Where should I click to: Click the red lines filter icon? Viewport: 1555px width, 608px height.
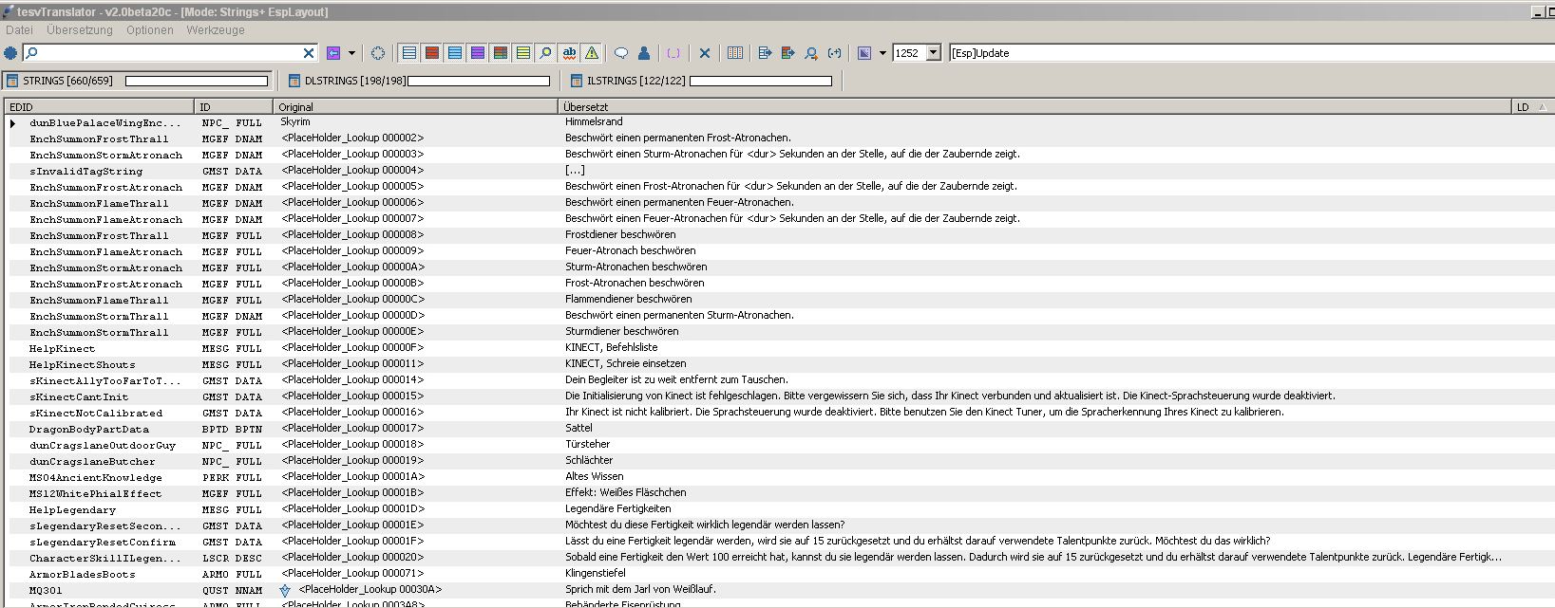tap(432, 53)
